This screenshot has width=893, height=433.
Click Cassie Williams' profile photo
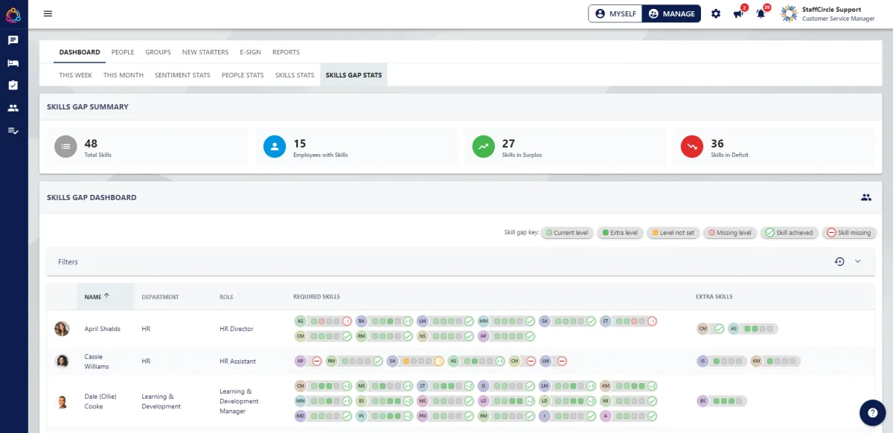(62, 361)
